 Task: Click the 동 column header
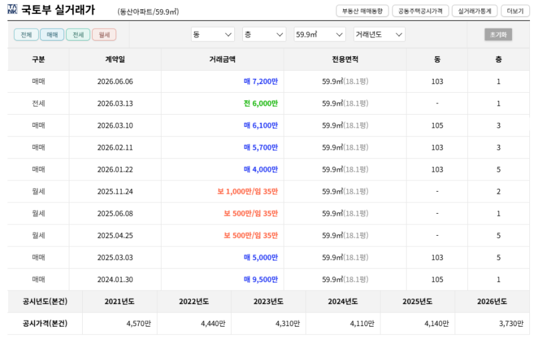point(437,59)
